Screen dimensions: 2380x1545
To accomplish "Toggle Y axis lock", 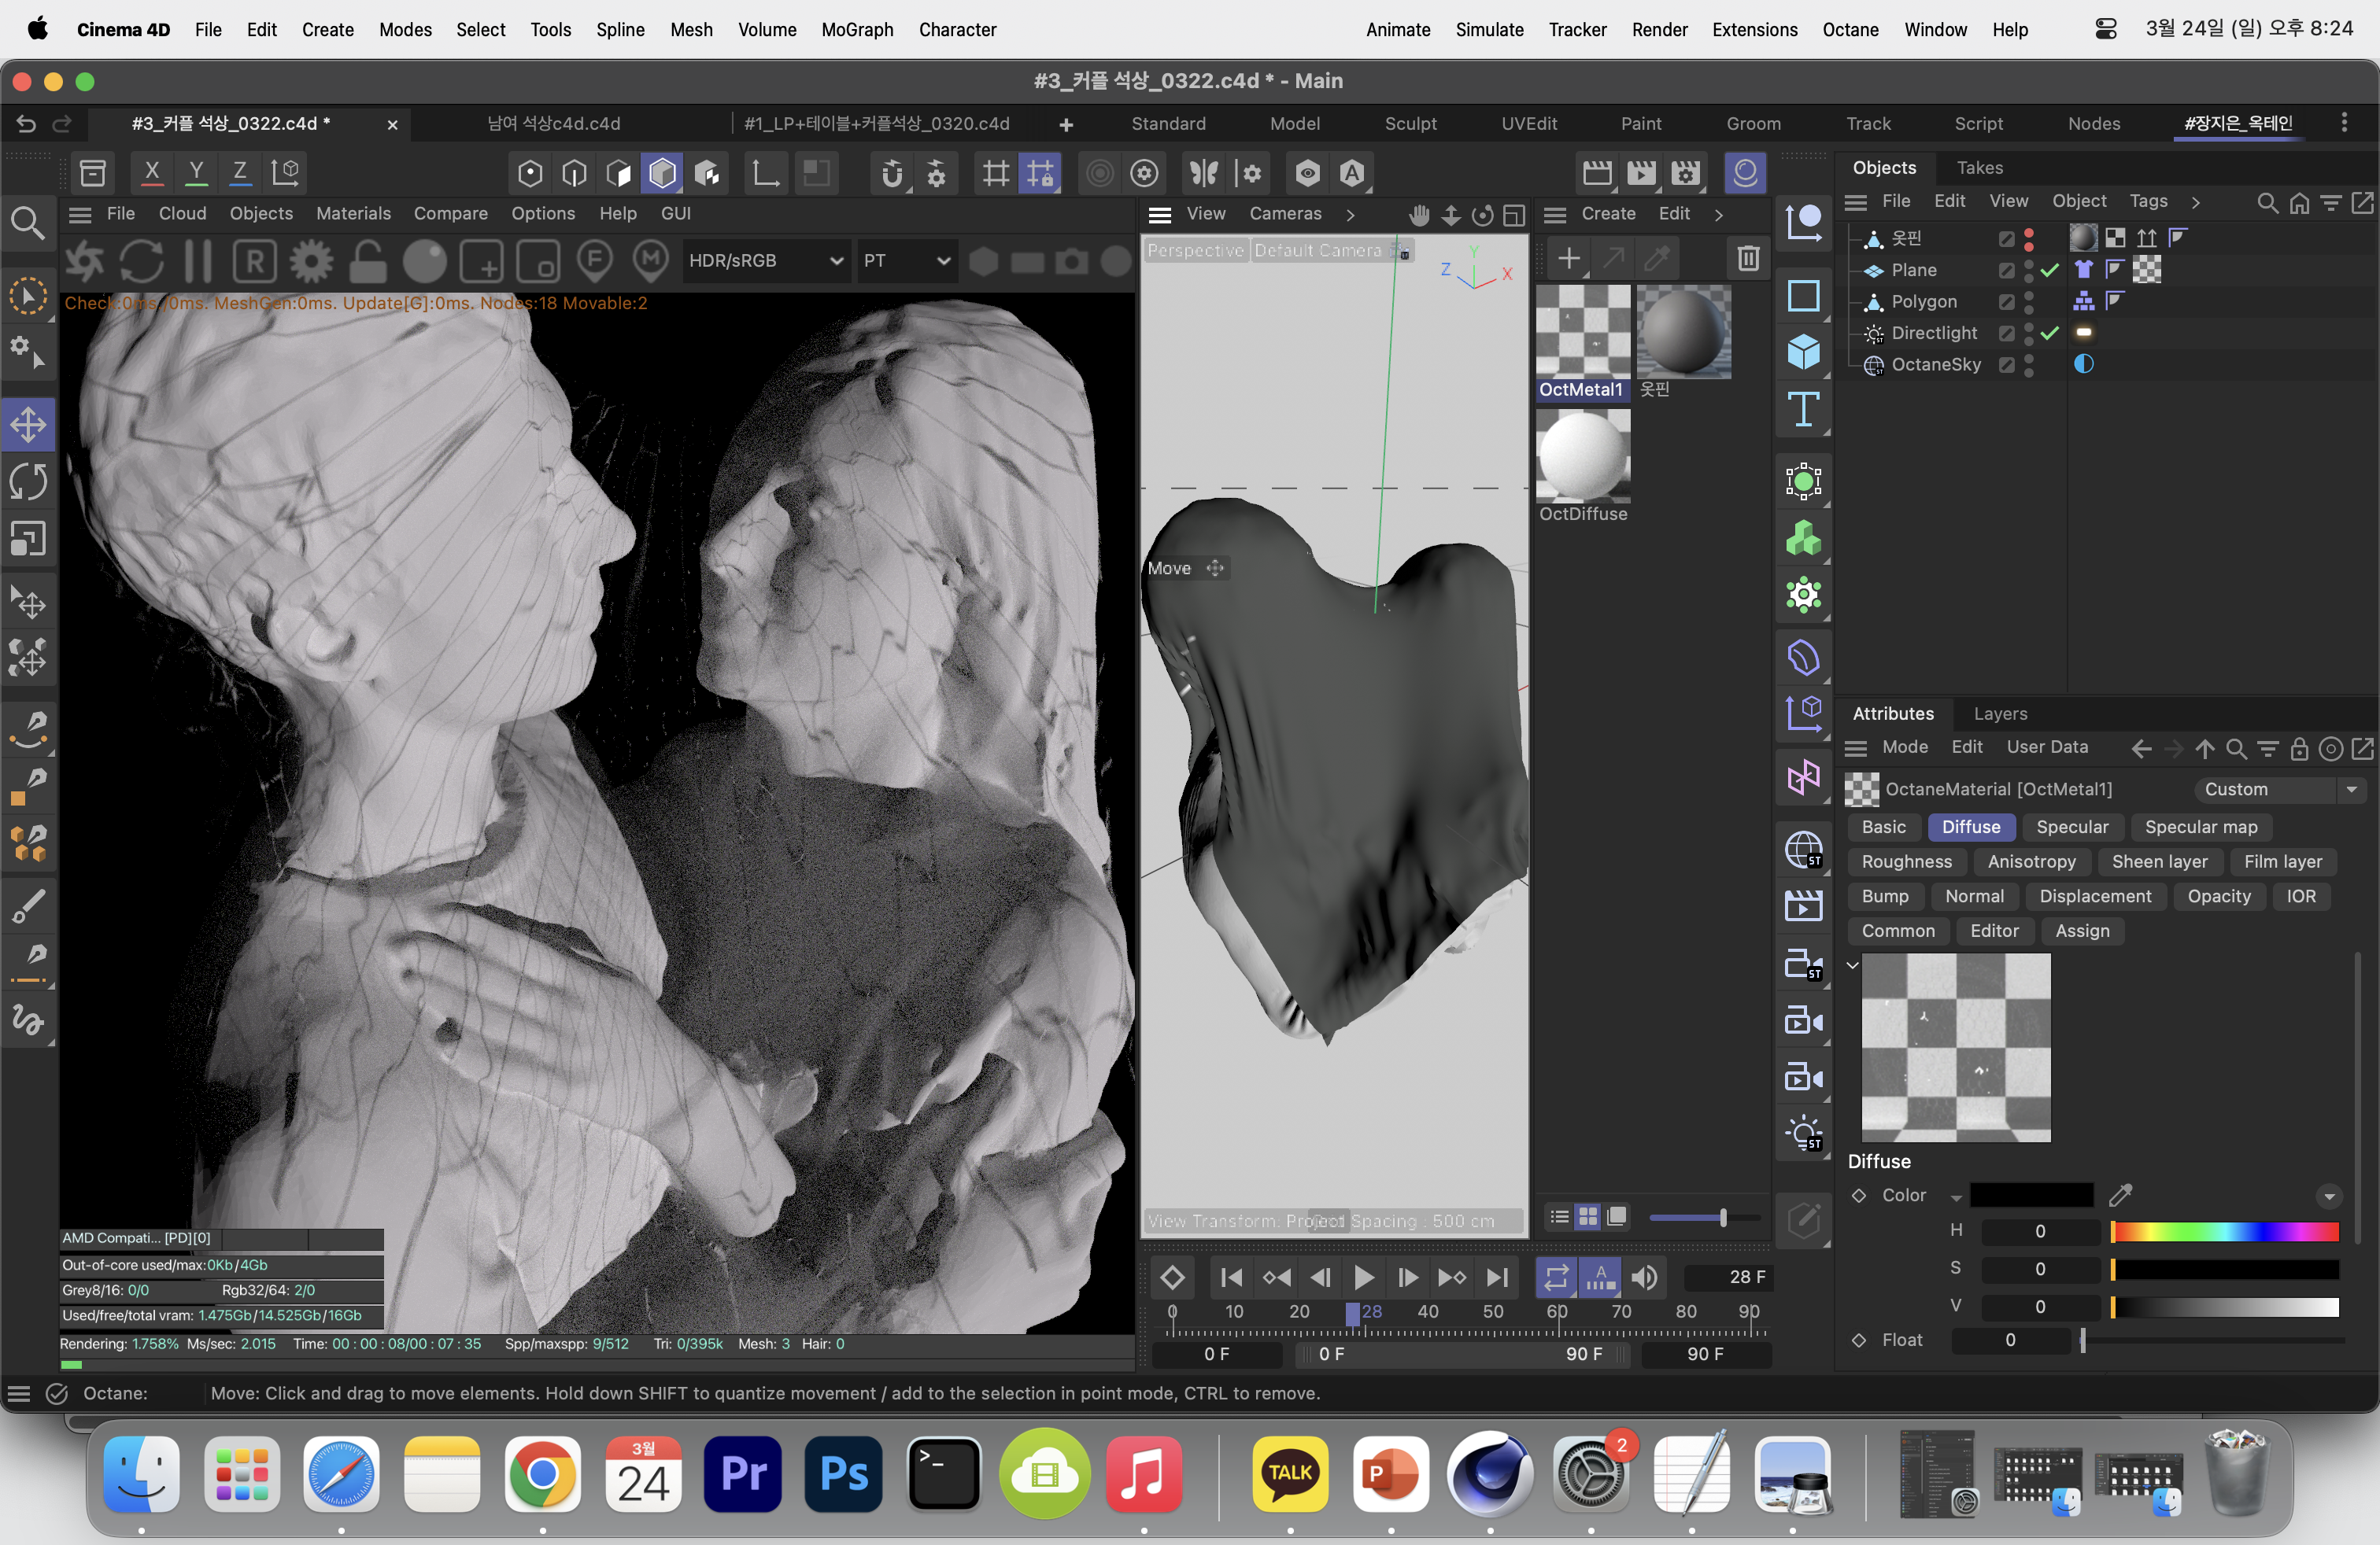I will [x=197, y=172].
